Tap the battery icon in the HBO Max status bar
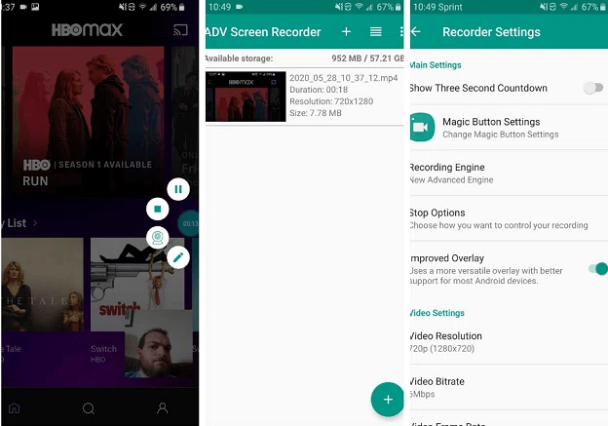 pos(182,7)
